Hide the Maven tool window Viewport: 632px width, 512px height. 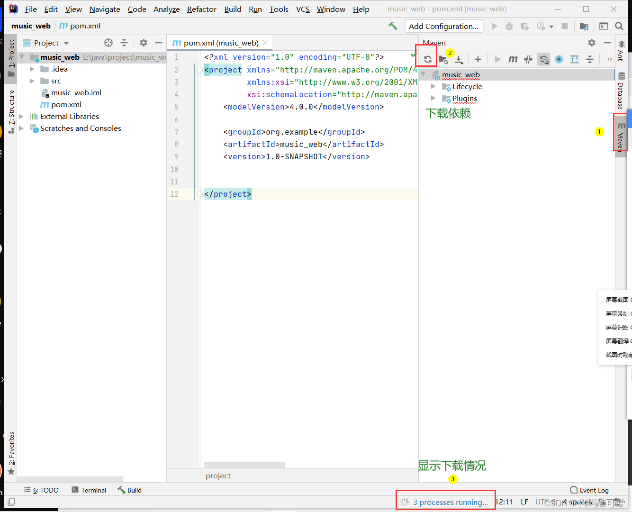(x=607, y=43)
